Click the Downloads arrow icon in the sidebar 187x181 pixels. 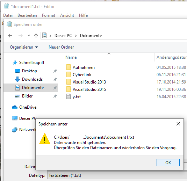pos(17,79)
